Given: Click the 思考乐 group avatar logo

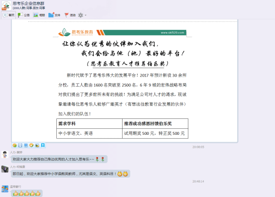Looking at the screenshot, I should pos(6,5).
